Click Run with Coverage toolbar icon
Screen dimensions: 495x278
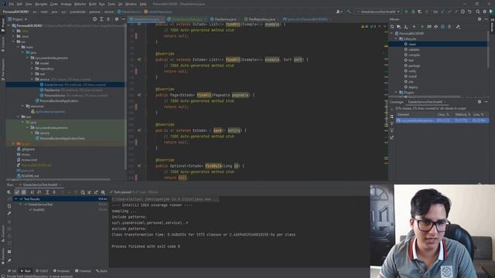[x=420, y=12]
